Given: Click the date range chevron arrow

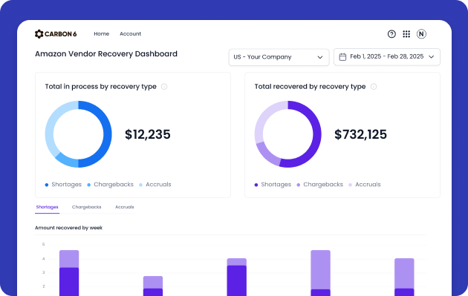Looking at the screenshot, I should (432, 57).
